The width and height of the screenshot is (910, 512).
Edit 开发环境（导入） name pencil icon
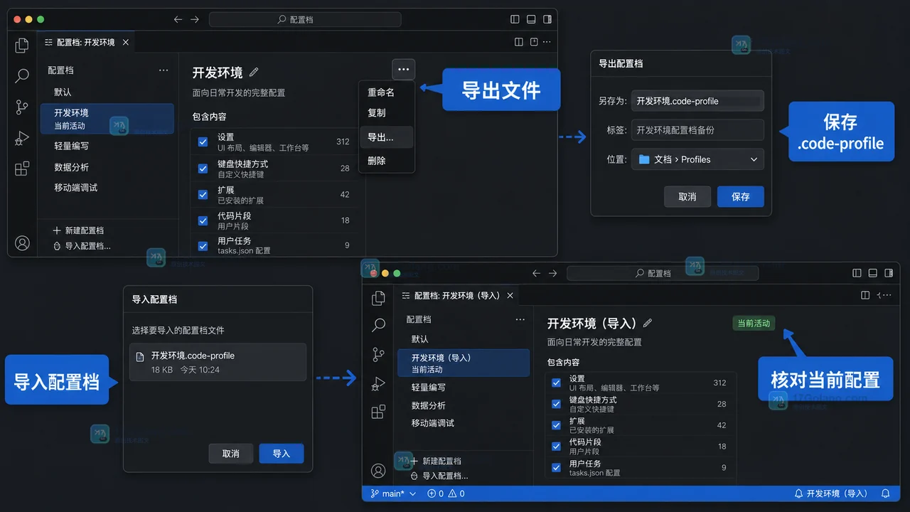[647, 324]
